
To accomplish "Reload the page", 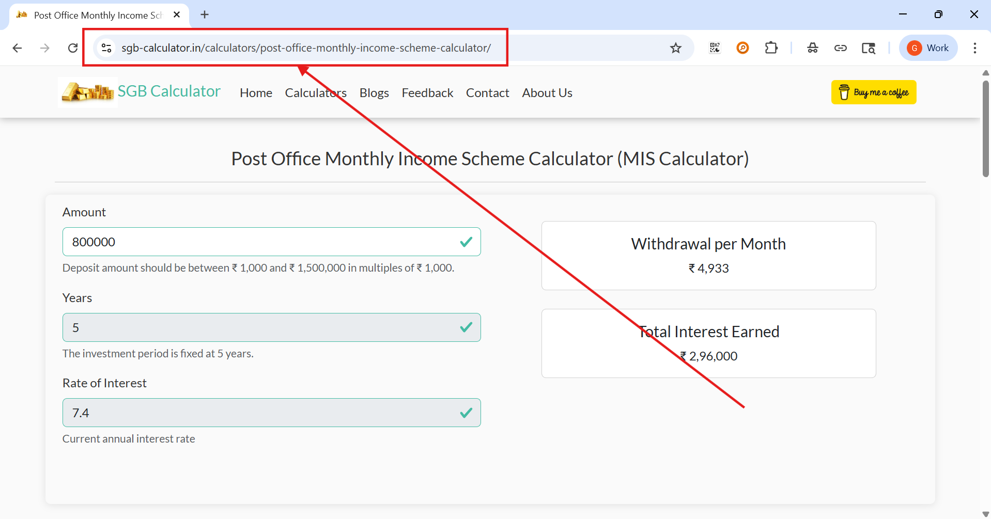I will [73, 48].
